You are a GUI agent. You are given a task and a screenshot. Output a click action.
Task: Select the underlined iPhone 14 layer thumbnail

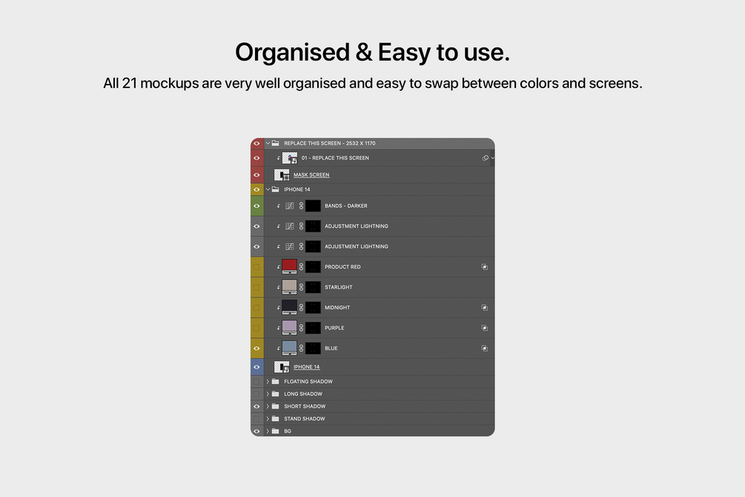click(x=282, y=366)
